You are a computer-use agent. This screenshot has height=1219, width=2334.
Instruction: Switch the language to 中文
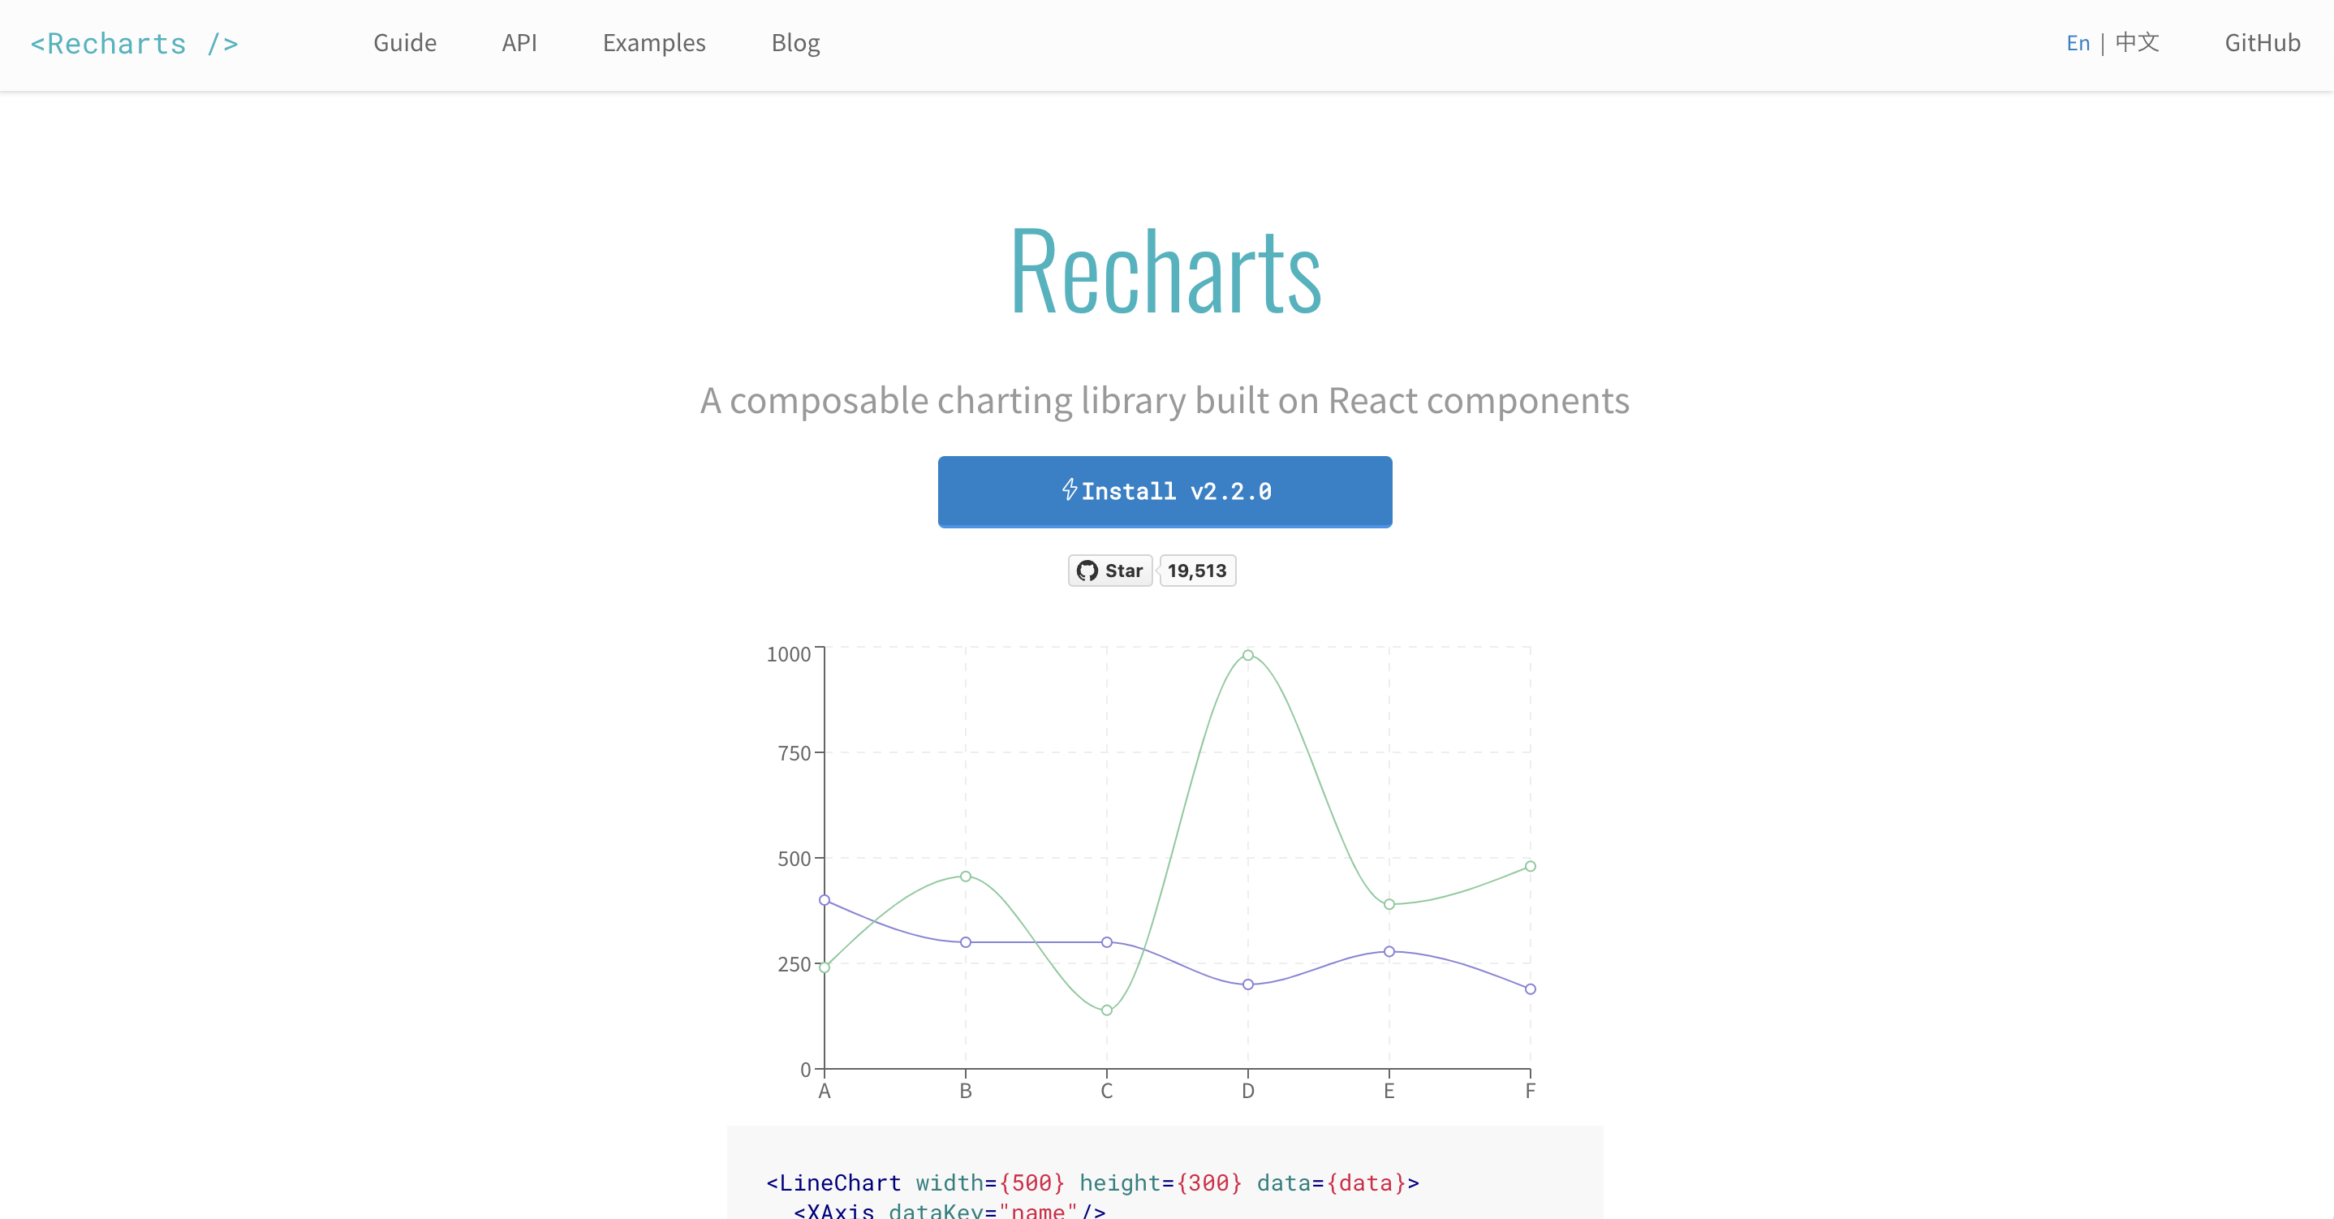click(x=2138, y=42)
